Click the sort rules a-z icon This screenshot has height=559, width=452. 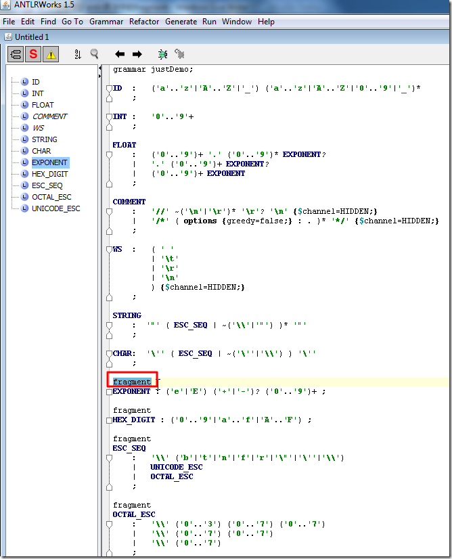tap(78, 54)
